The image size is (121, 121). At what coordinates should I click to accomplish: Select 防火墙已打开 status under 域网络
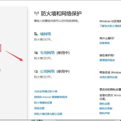(43, 40)
